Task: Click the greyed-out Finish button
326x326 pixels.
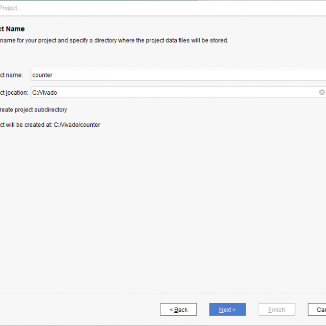Action: click(277, 310)
